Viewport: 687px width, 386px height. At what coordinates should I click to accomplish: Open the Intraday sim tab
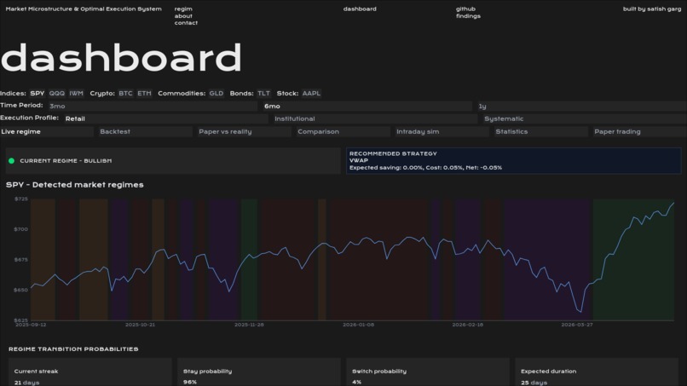click(x=442, y=131)
